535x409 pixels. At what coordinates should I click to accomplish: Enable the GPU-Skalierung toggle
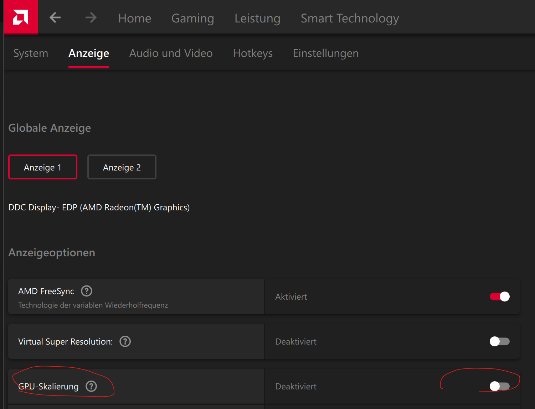click(500, 386)
